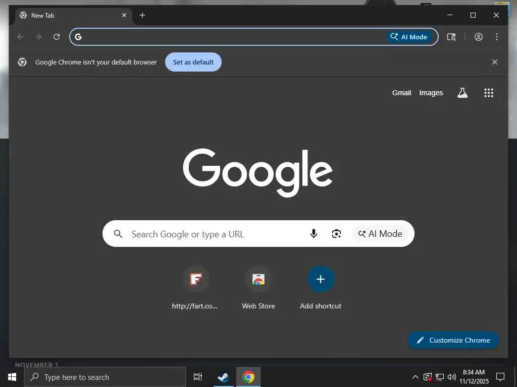
Task: Show hidden system tray icons
Action: (416, 377)
